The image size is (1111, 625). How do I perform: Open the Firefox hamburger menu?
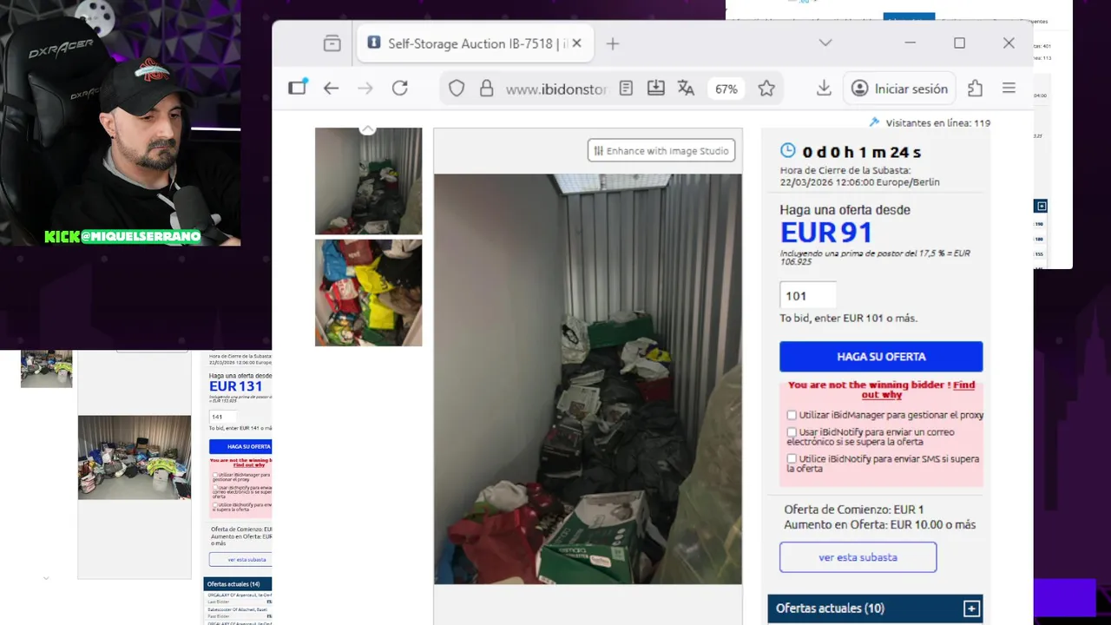[x=1009, y=88]
